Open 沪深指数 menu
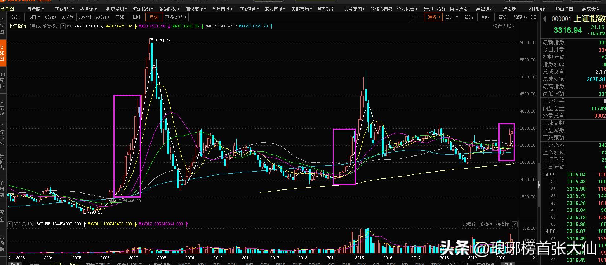Viewport: 606px width, 265px height. coord(143,8)
